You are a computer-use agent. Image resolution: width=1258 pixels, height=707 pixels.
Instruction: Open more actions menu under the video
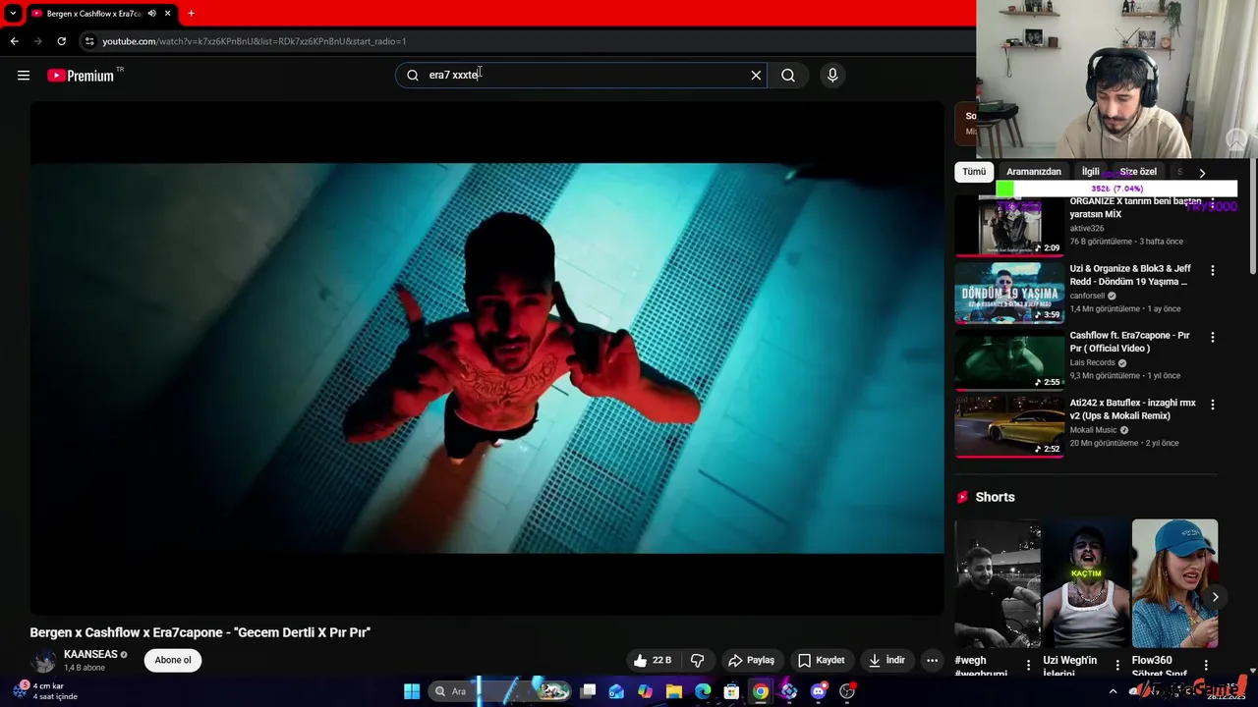tap(932, 660)
